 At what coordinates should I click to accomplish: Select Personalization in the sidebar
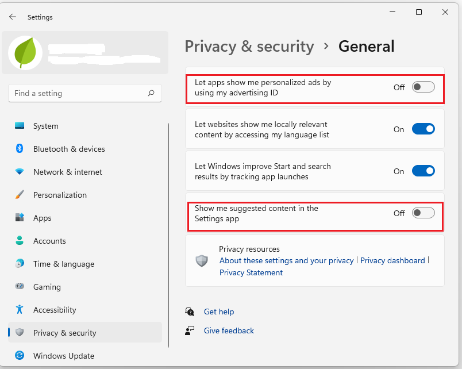tap(85, 195)
